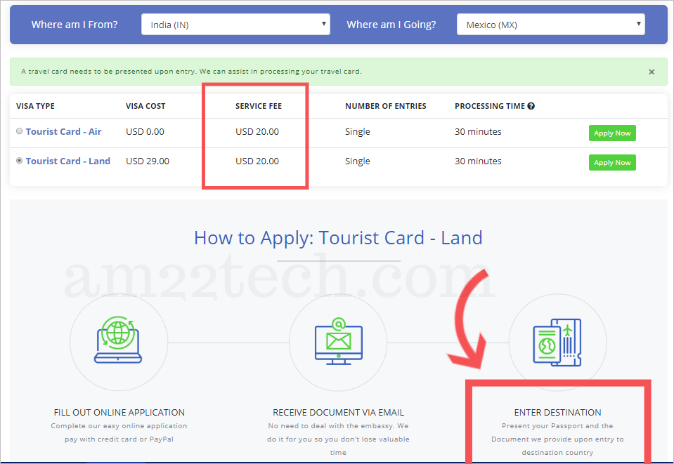Dismiss the green travel card notice
The width and height of the screenshot is (674, 464).
coord(652,72)
